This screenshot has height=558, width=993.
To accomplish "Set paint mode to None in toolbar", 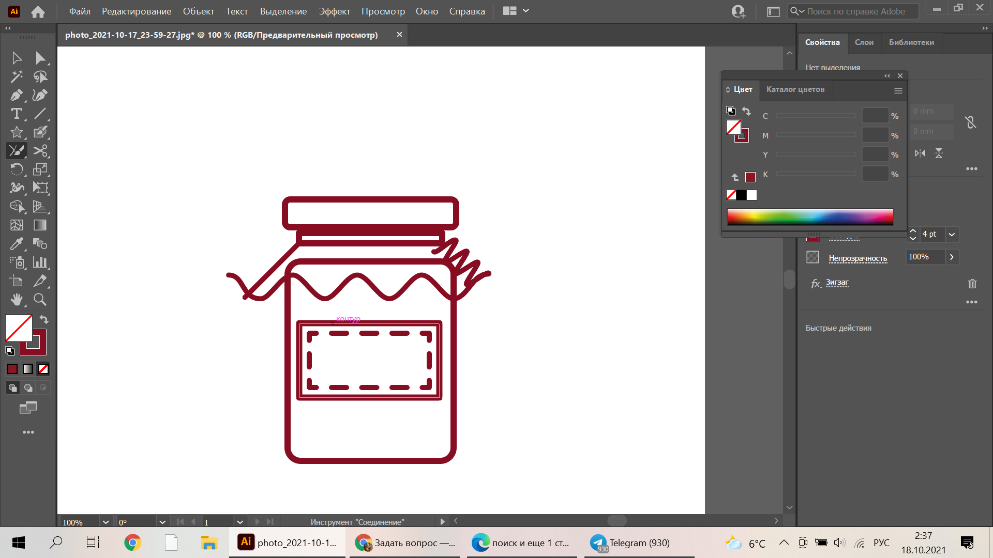I will [x=43, y=369].
